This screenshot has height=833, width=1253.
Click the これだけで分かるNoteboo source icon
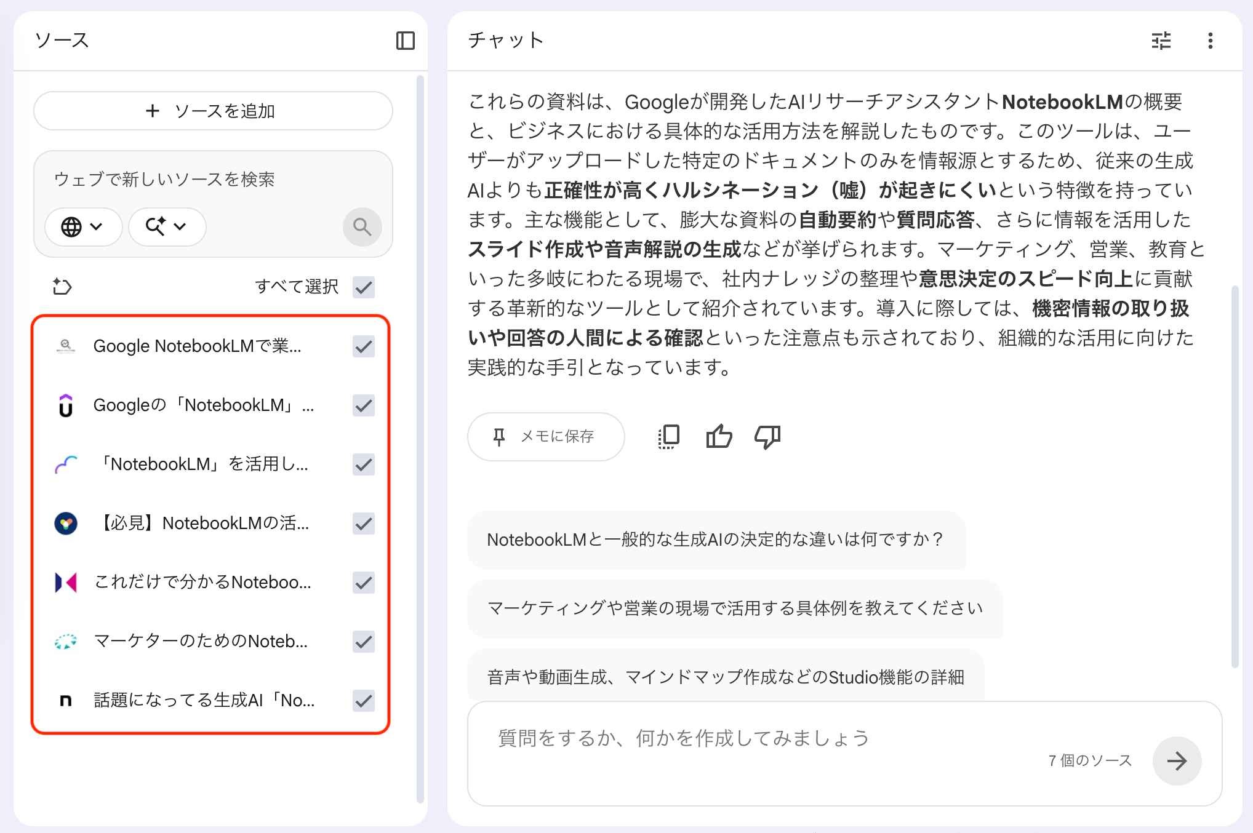point(66,583)
